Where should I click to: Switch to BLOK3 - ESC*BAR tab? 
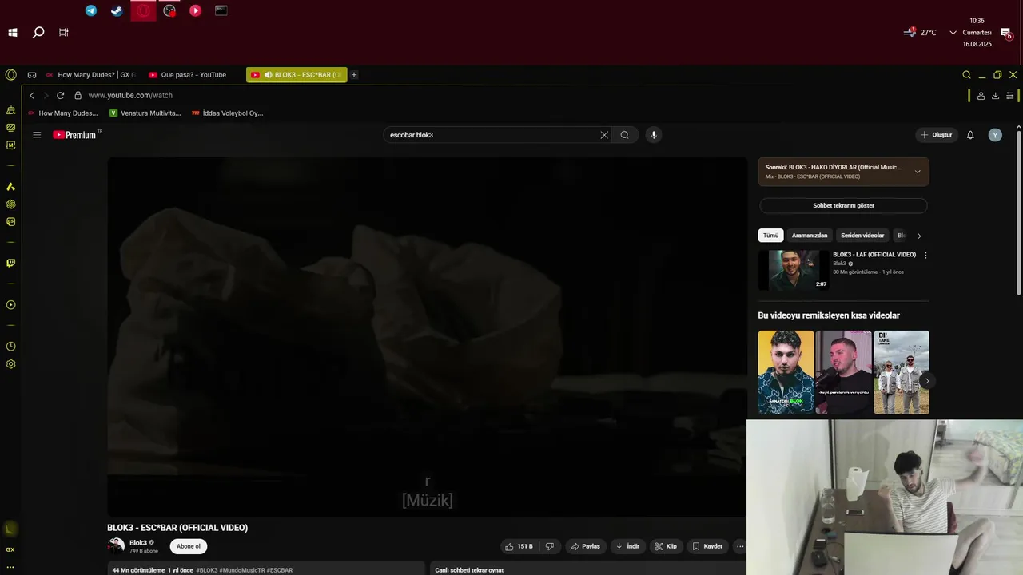[297, 75]
